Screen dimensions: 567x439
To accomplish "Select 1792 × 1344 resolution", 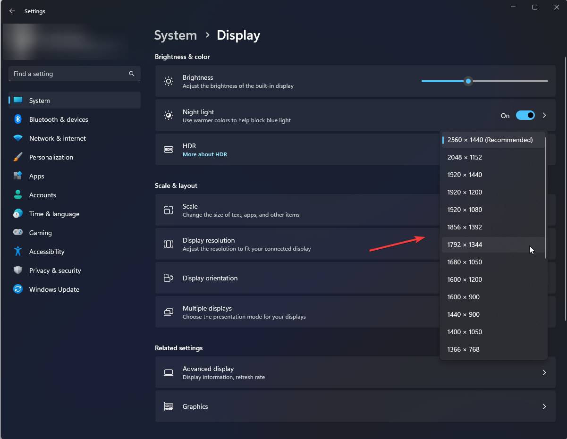I will [493, 245].
